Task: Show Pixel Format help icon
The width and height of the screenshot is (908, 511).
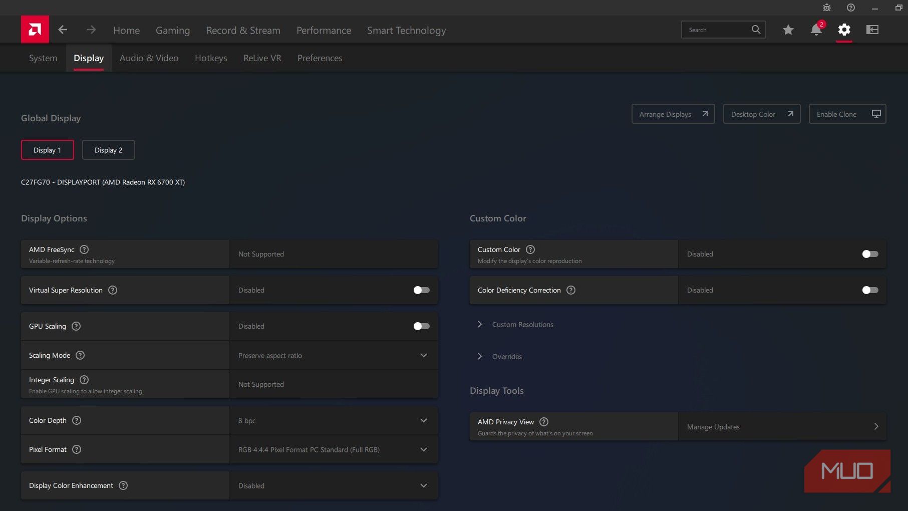Action: click(x=77, y=449)
